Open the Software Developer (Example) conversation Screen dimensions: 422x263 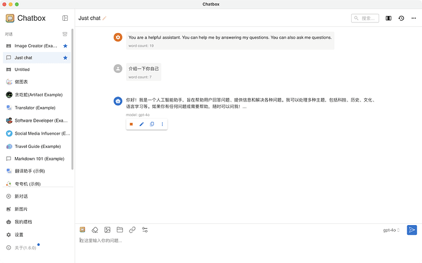pos(37,120)
